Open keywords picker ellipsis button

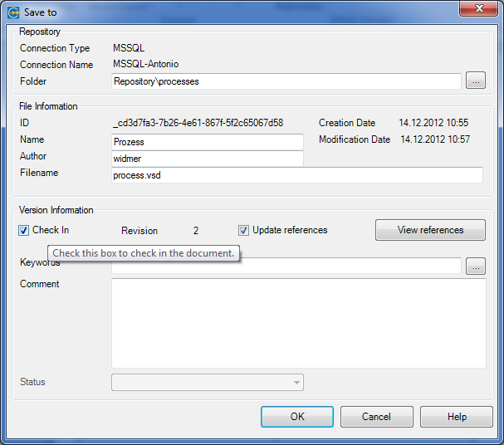476,266
